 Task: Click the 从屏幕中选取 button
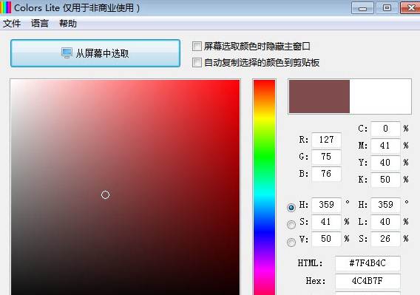click(95, 53)
